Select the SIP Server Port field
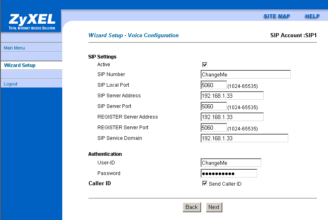This screenshot has height=220, width=328. click(213, 106)
